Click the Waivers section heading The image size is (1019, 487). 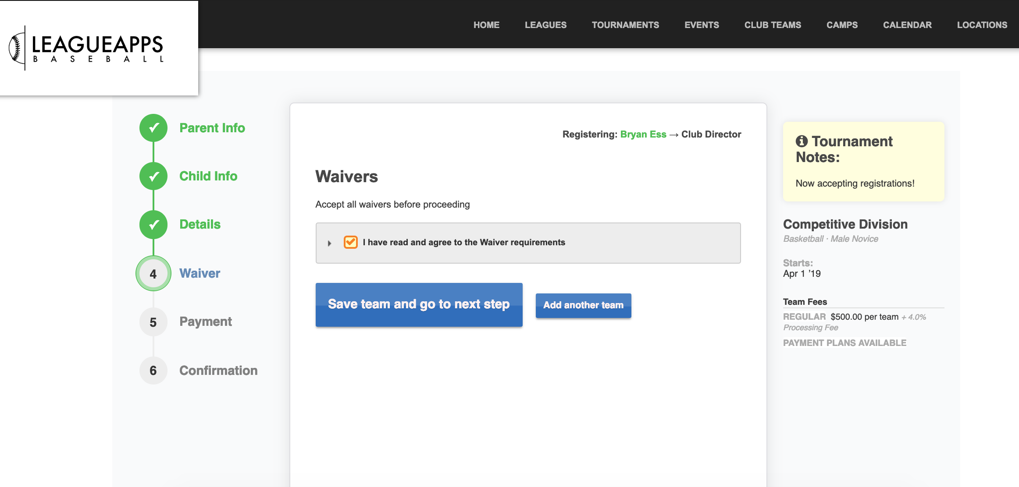tap(346, 176)
